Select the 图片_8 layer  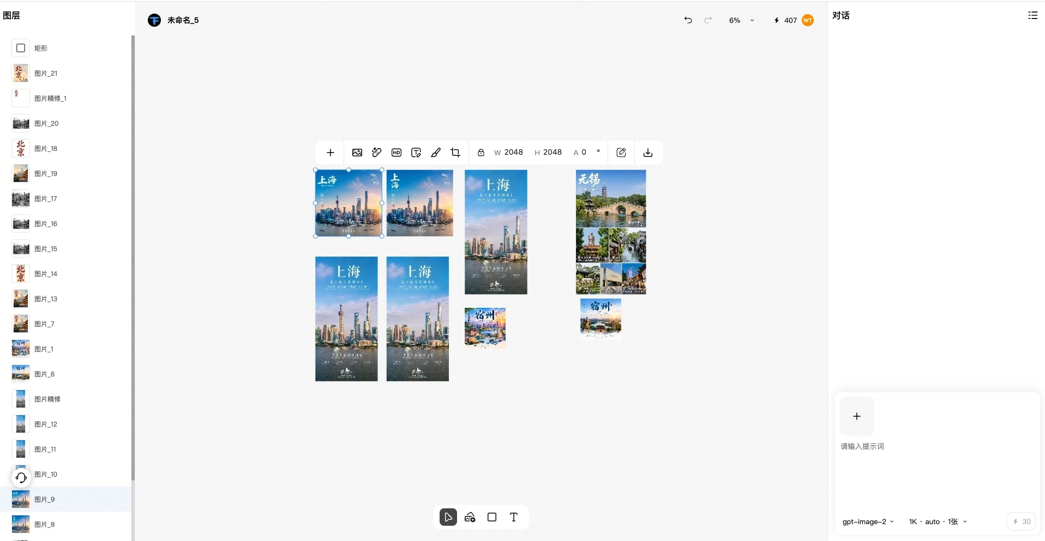pyautogui.click(x=65, y=524)
